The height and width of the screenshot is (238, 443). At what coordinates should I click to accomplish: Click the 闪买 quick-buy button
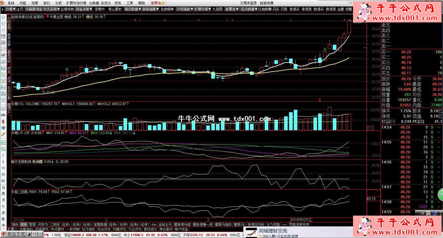tap(276, 9)
